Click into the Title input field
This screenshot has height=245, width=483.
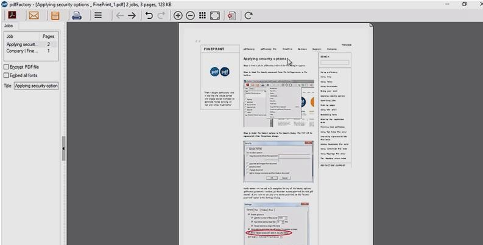click(36, 86)
